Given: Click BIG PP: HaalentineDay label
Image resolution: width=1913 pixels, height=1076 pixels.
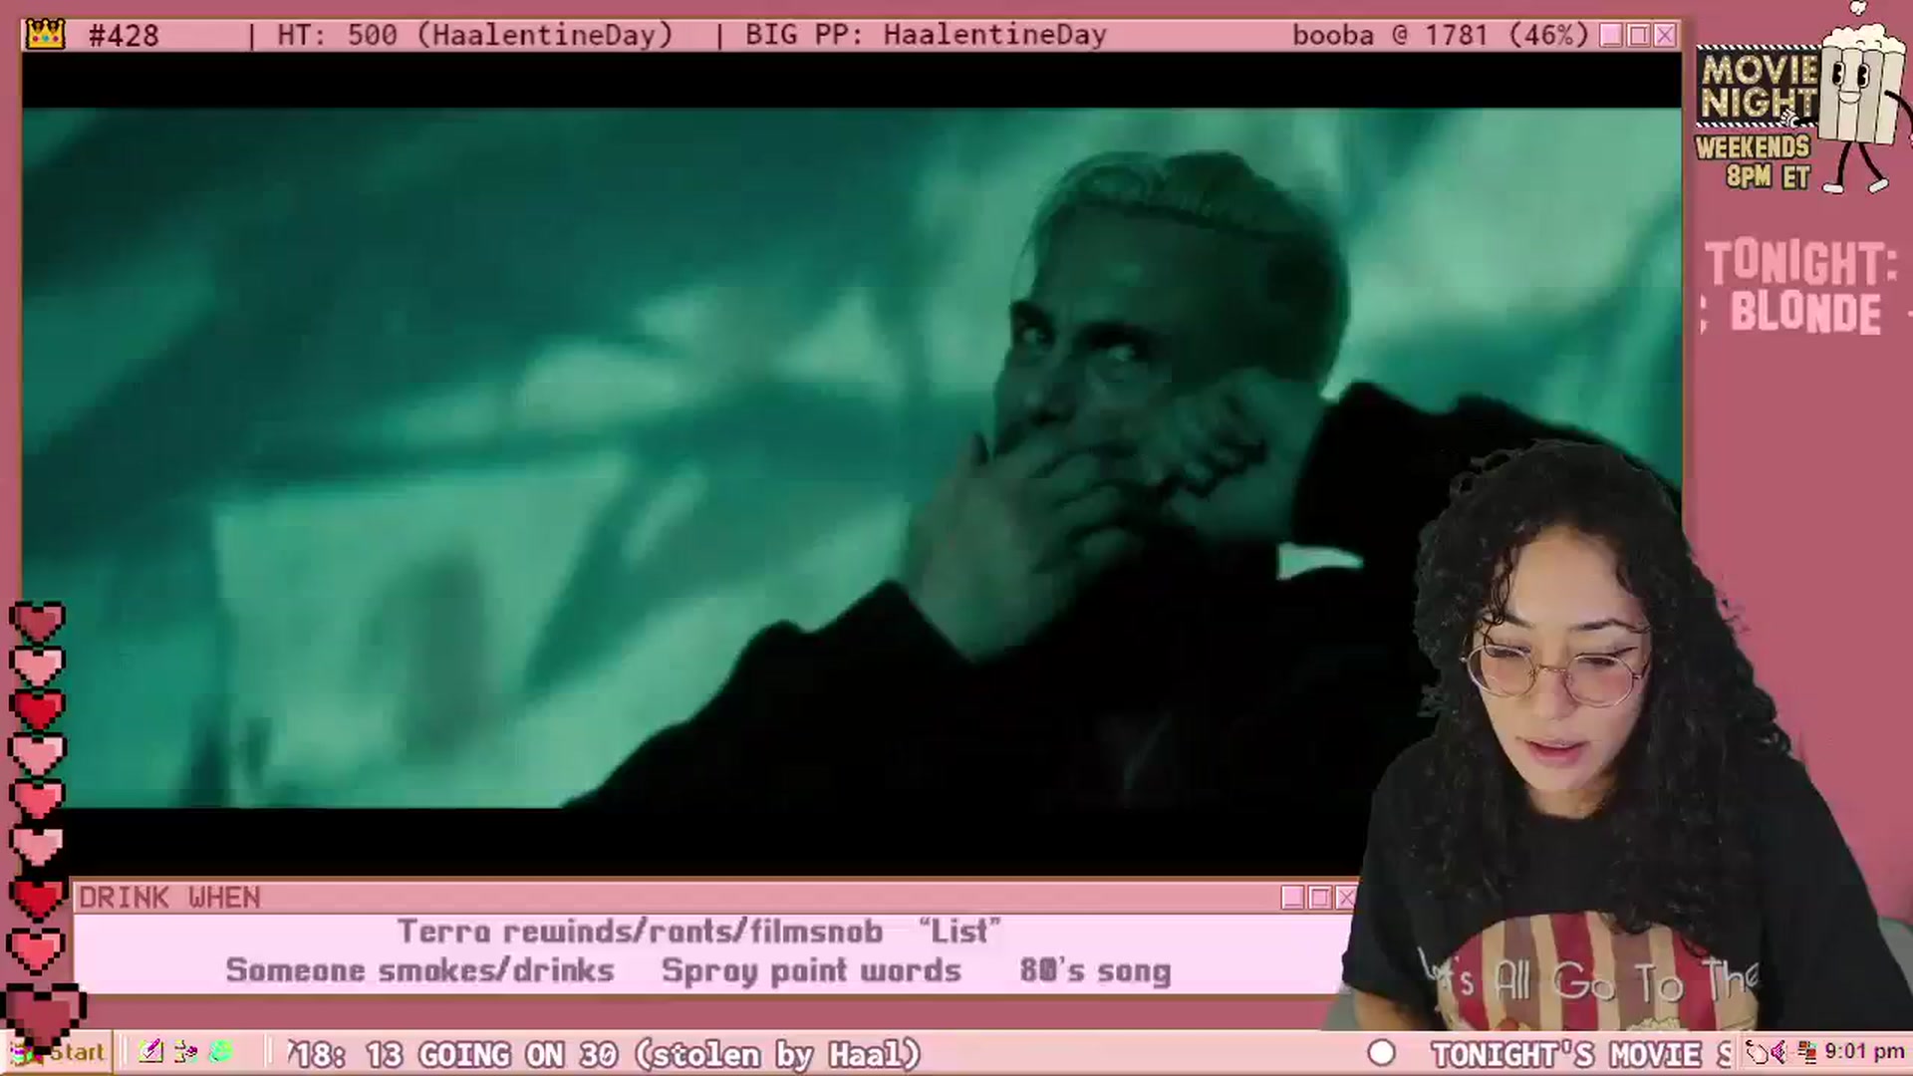Looking at the screenshot, I should coord(926,35).
